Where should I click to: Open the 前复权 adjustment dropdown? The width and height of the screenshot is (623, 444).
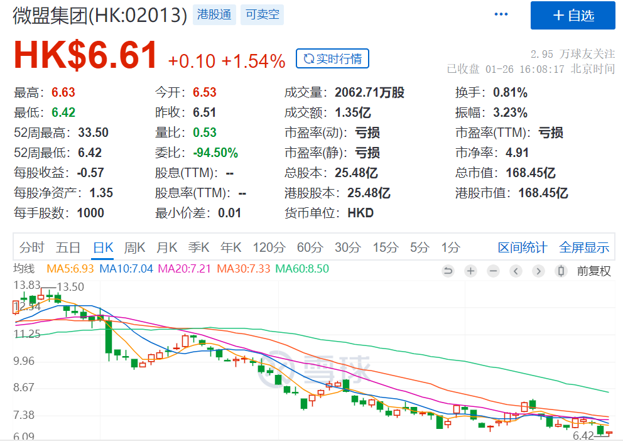[x=593, y=271]
